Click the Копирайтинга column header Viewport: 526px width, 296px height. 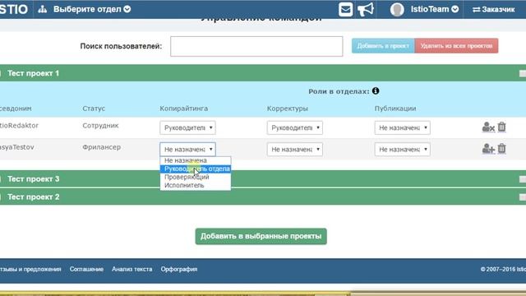184,109
